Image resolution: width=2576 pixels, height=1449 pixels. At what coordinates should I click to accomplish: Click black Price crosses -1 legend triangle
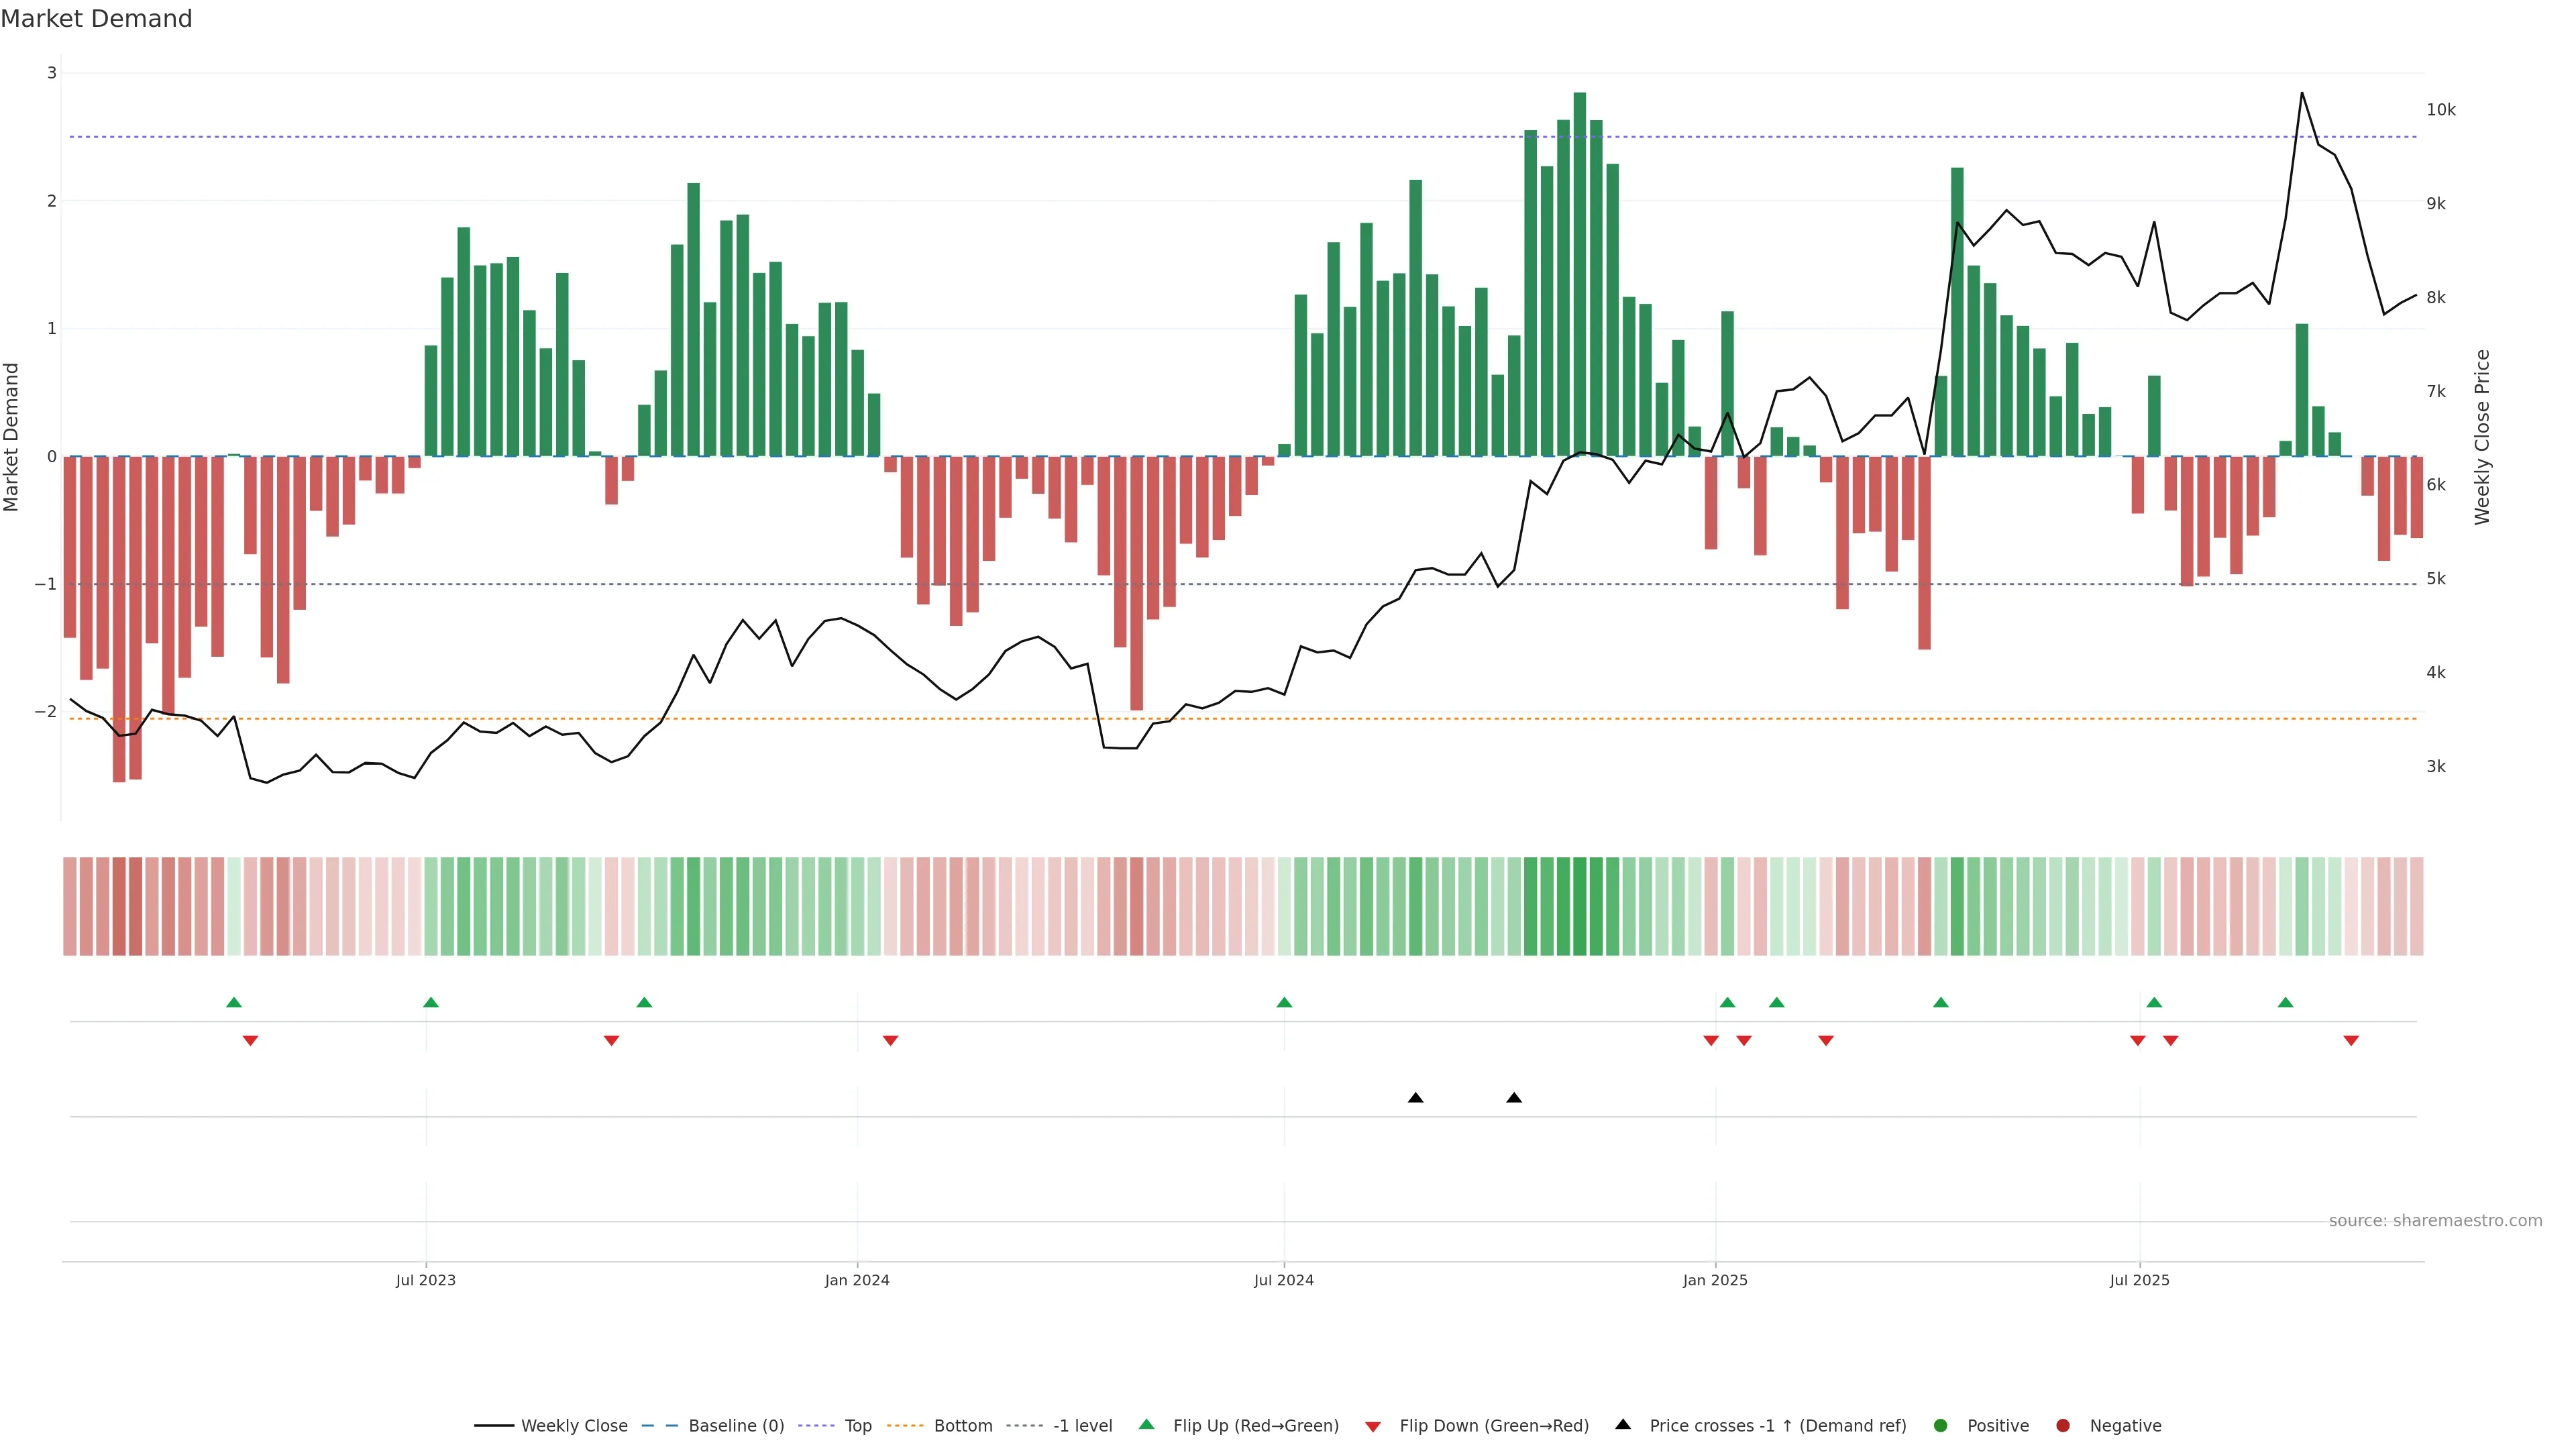[1623, 1425]
